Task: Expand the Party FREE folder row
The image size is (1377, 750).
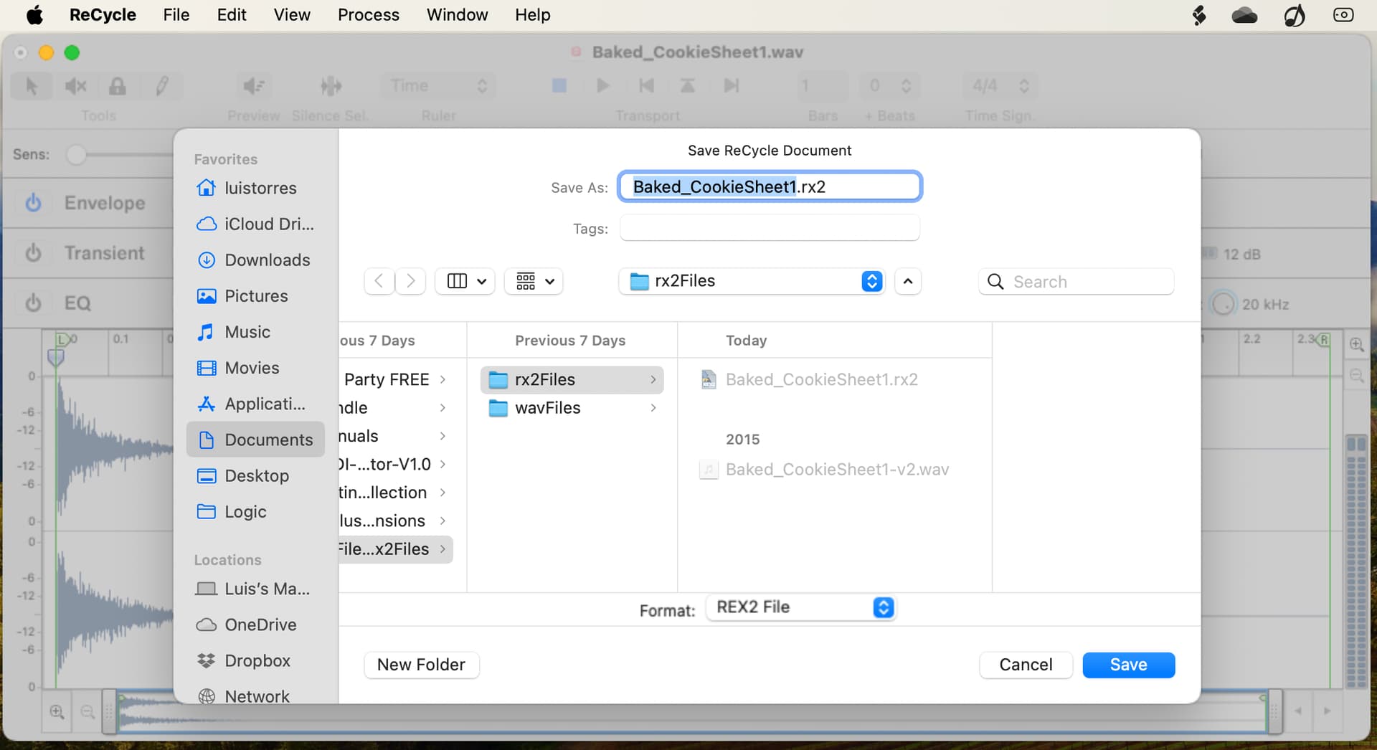Action: 395,379
